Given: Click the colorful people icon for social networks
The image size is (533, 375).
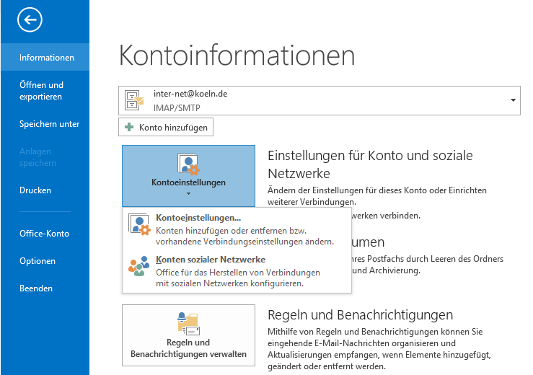Looking at the screenshot, I should click(x=138, y=268).
